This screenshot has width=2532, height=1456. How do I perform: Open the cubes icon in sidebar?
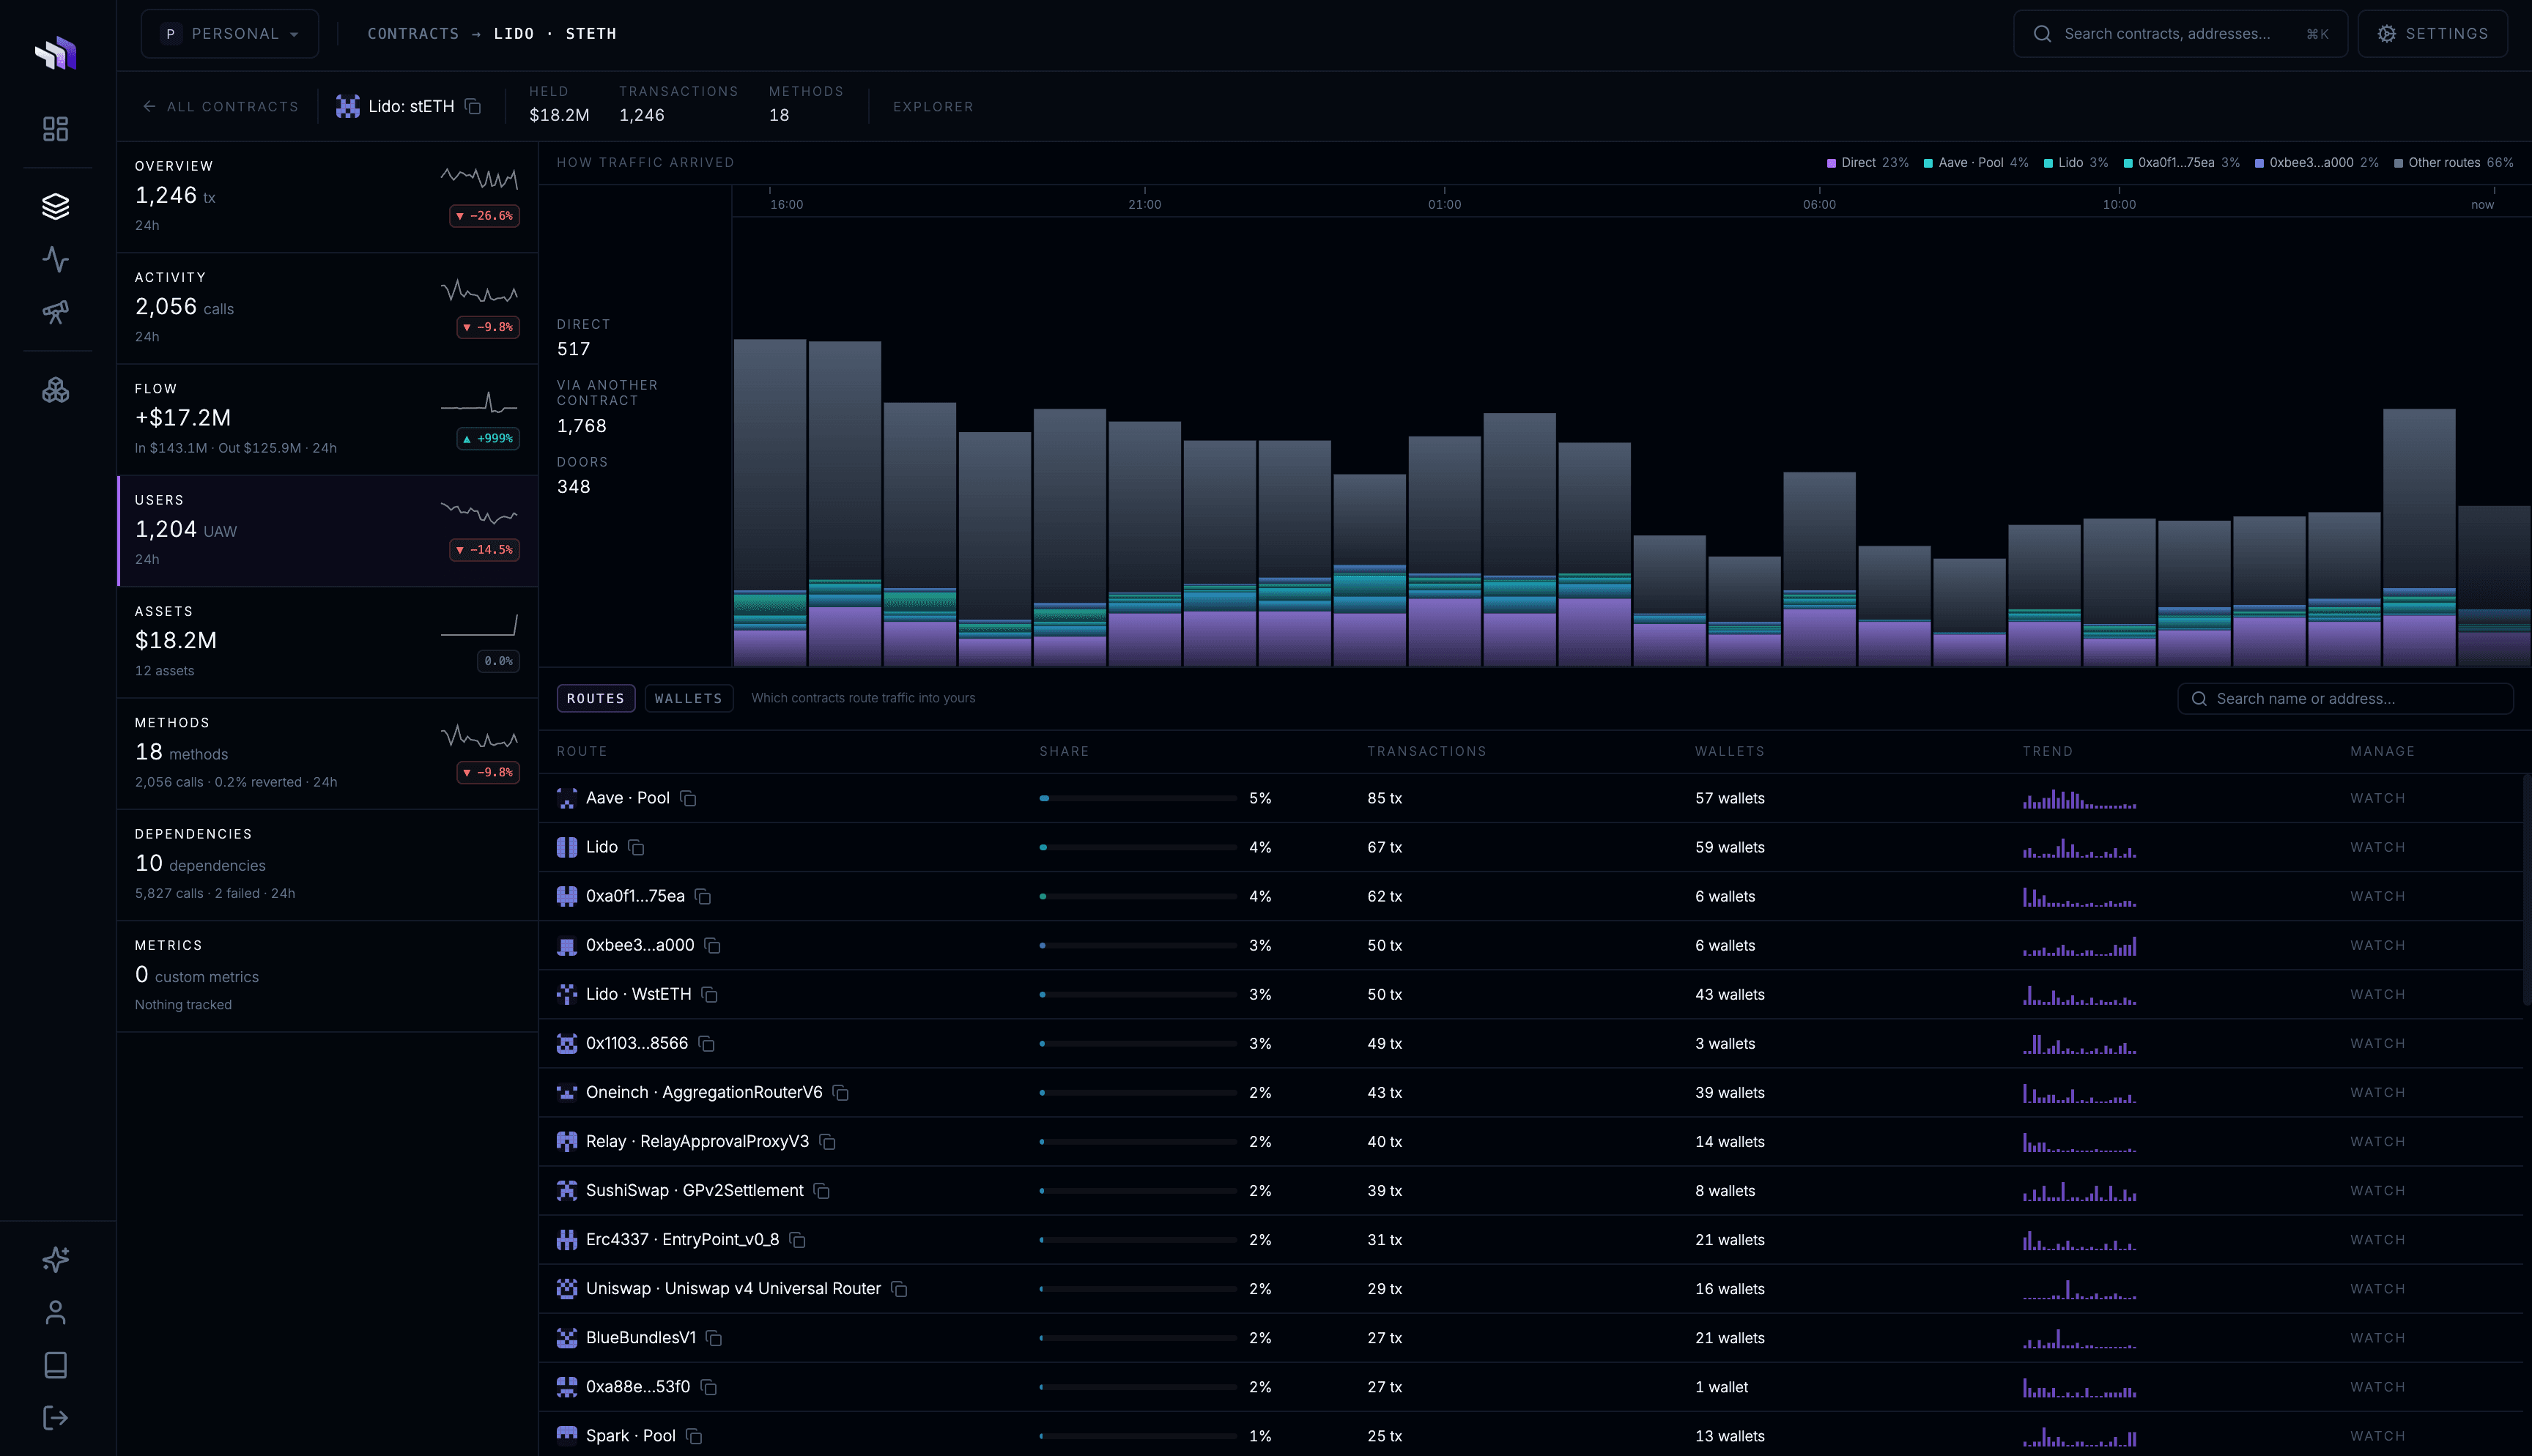pyautogui.click(x=56, y=390)
